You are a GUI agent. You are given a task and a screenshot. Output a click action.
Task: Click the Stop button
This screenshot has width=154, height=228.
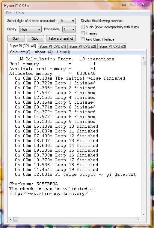(x=35, y=38)
